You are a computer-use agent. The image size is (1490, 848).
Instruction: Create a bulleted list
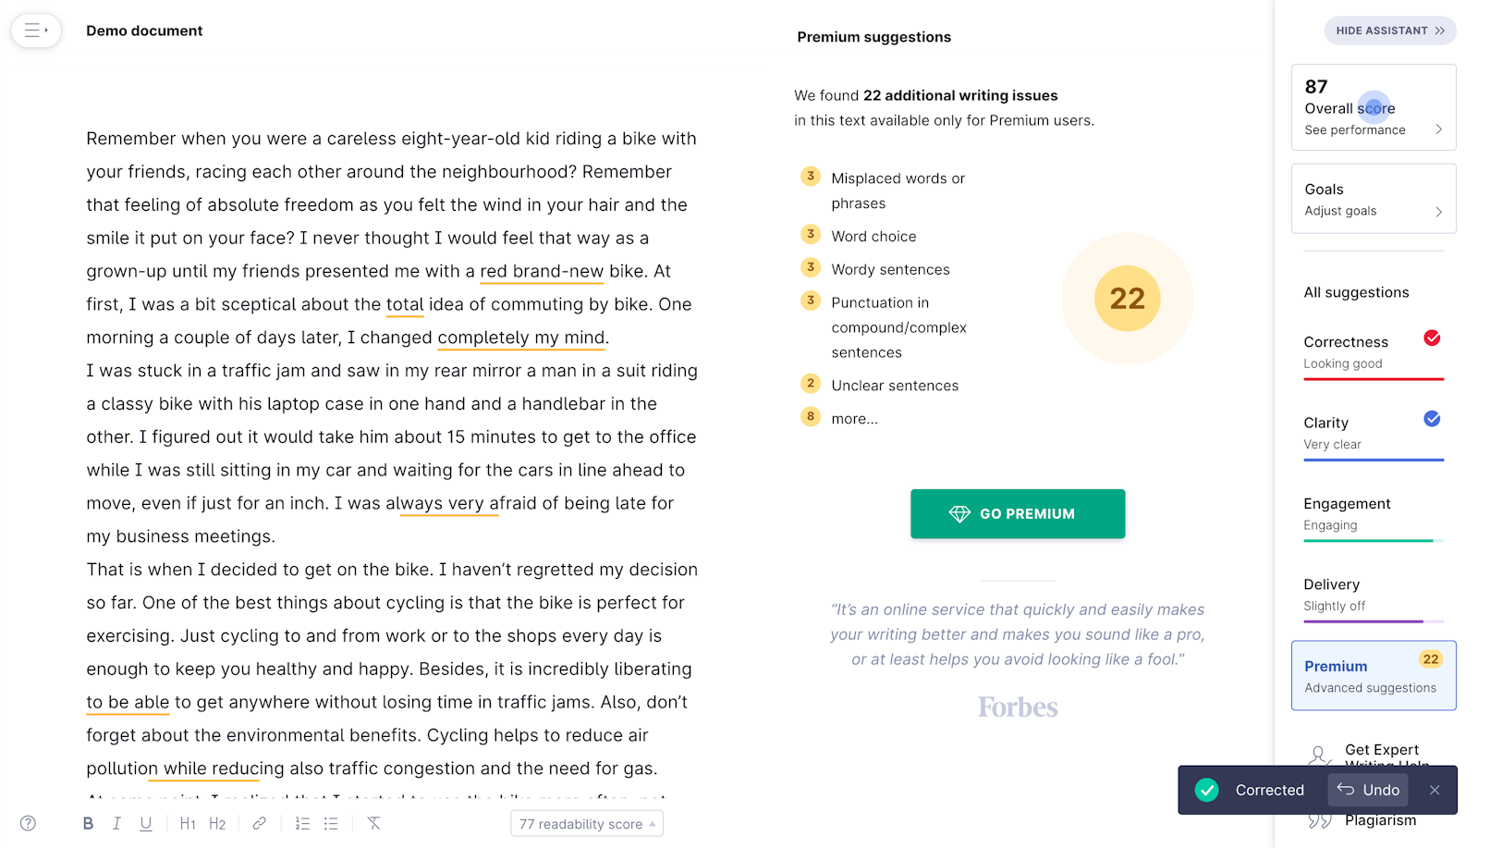click(330, 823)
